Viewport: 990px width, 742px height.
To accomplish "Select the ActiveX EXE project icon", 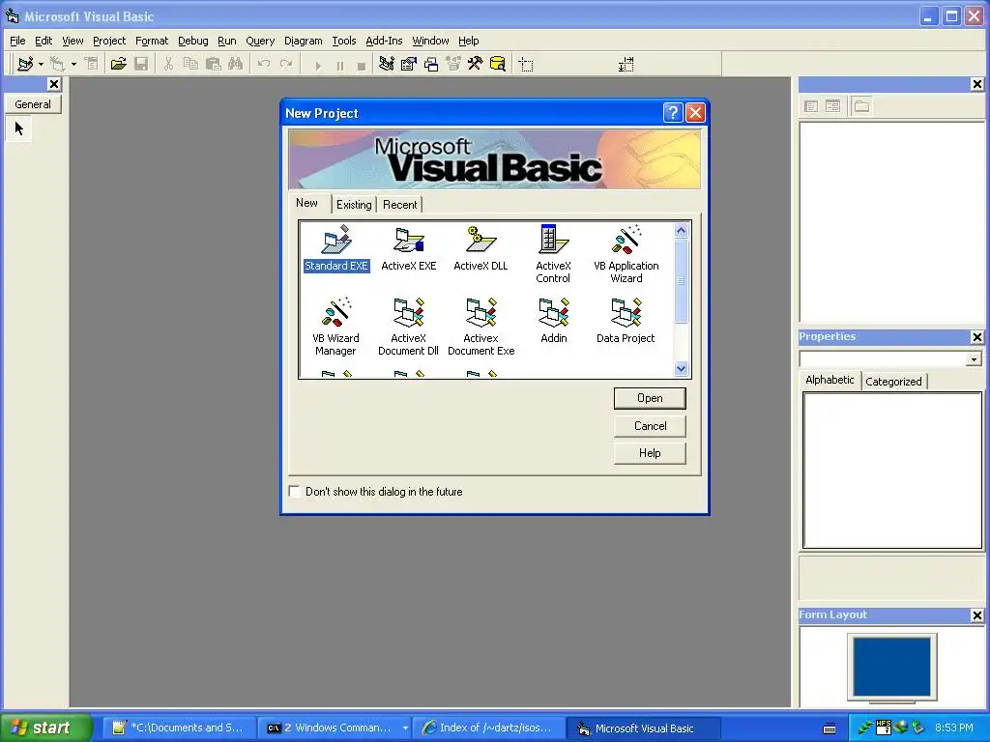I will (409, 248).
